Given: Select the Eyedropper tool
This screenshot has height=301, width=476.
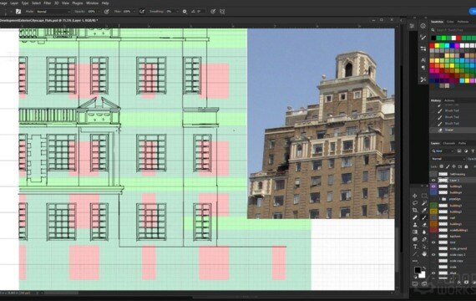Looking at the screenshot, I should (x=424, y=211).
